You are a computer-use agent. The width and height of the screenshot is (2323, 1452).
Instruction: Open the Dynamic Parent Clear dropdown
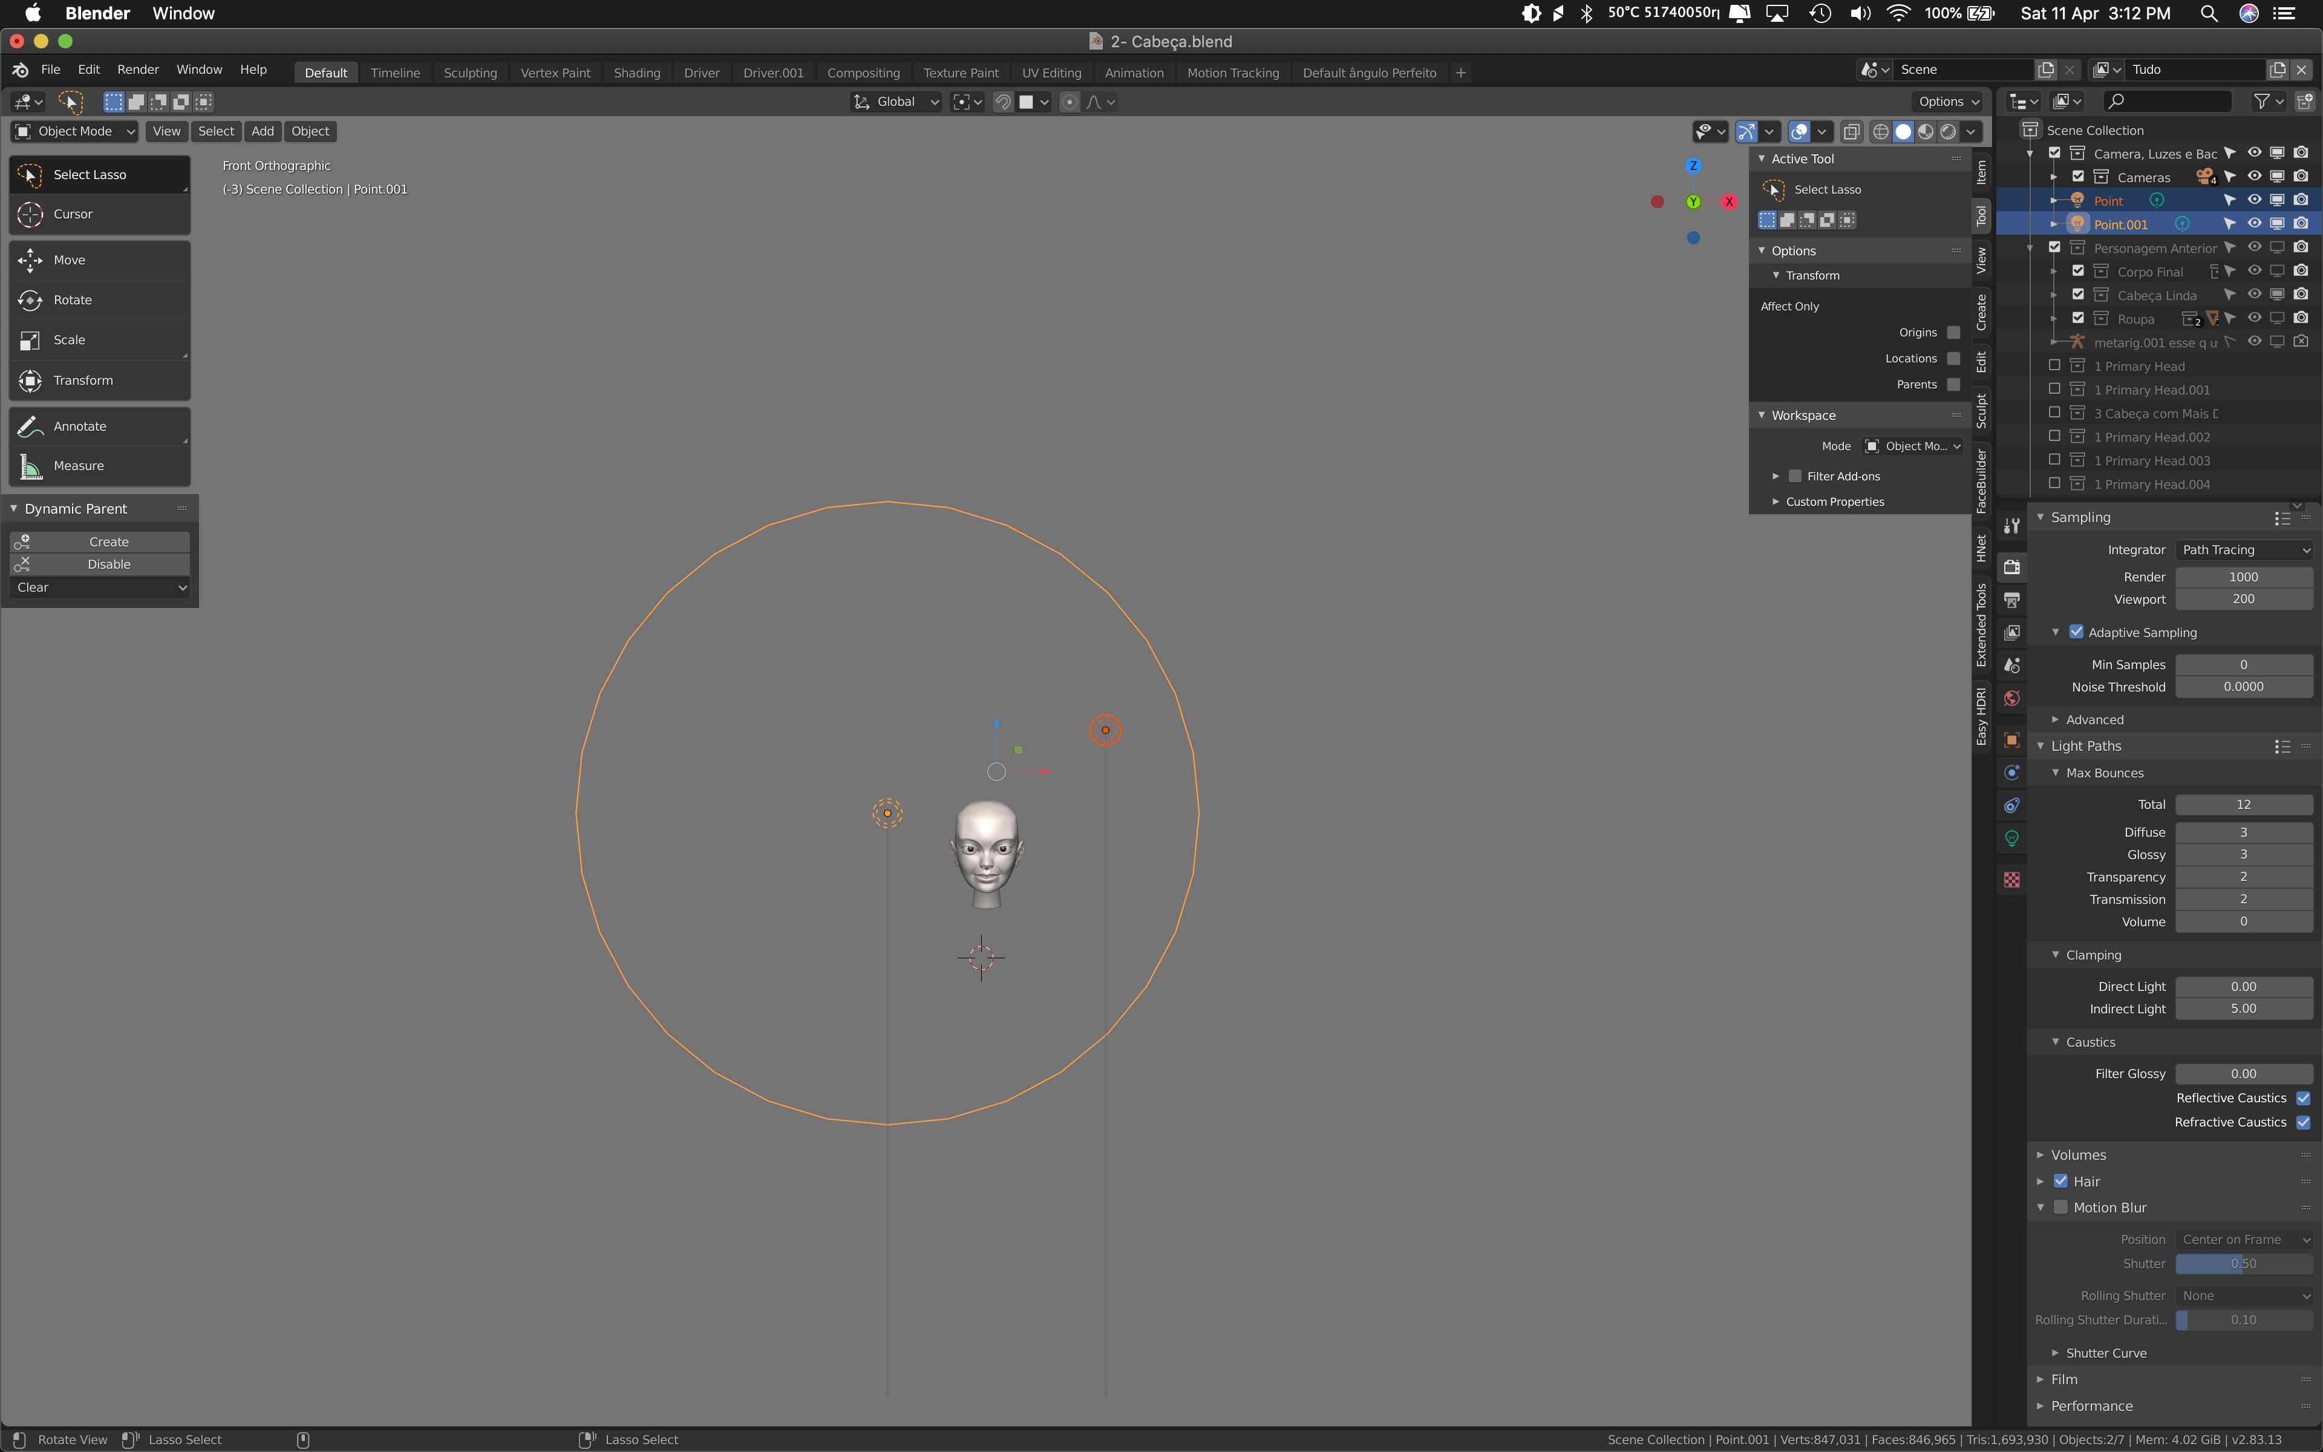(x=100, y=587)
